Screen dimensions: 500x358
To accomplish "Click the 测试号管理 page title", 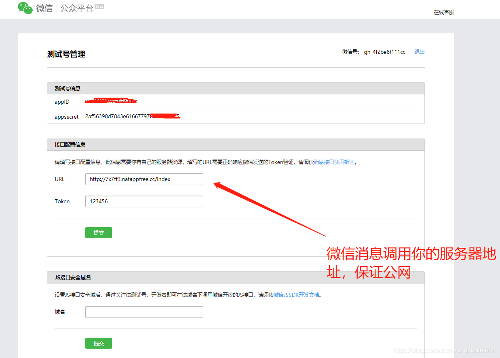I will [x=65, y=54].
